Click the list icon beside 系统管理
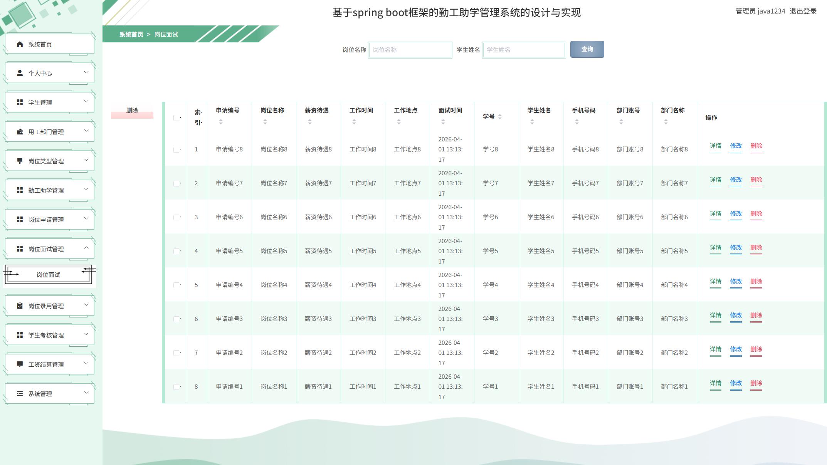827x465 pixels. (20, 394)
